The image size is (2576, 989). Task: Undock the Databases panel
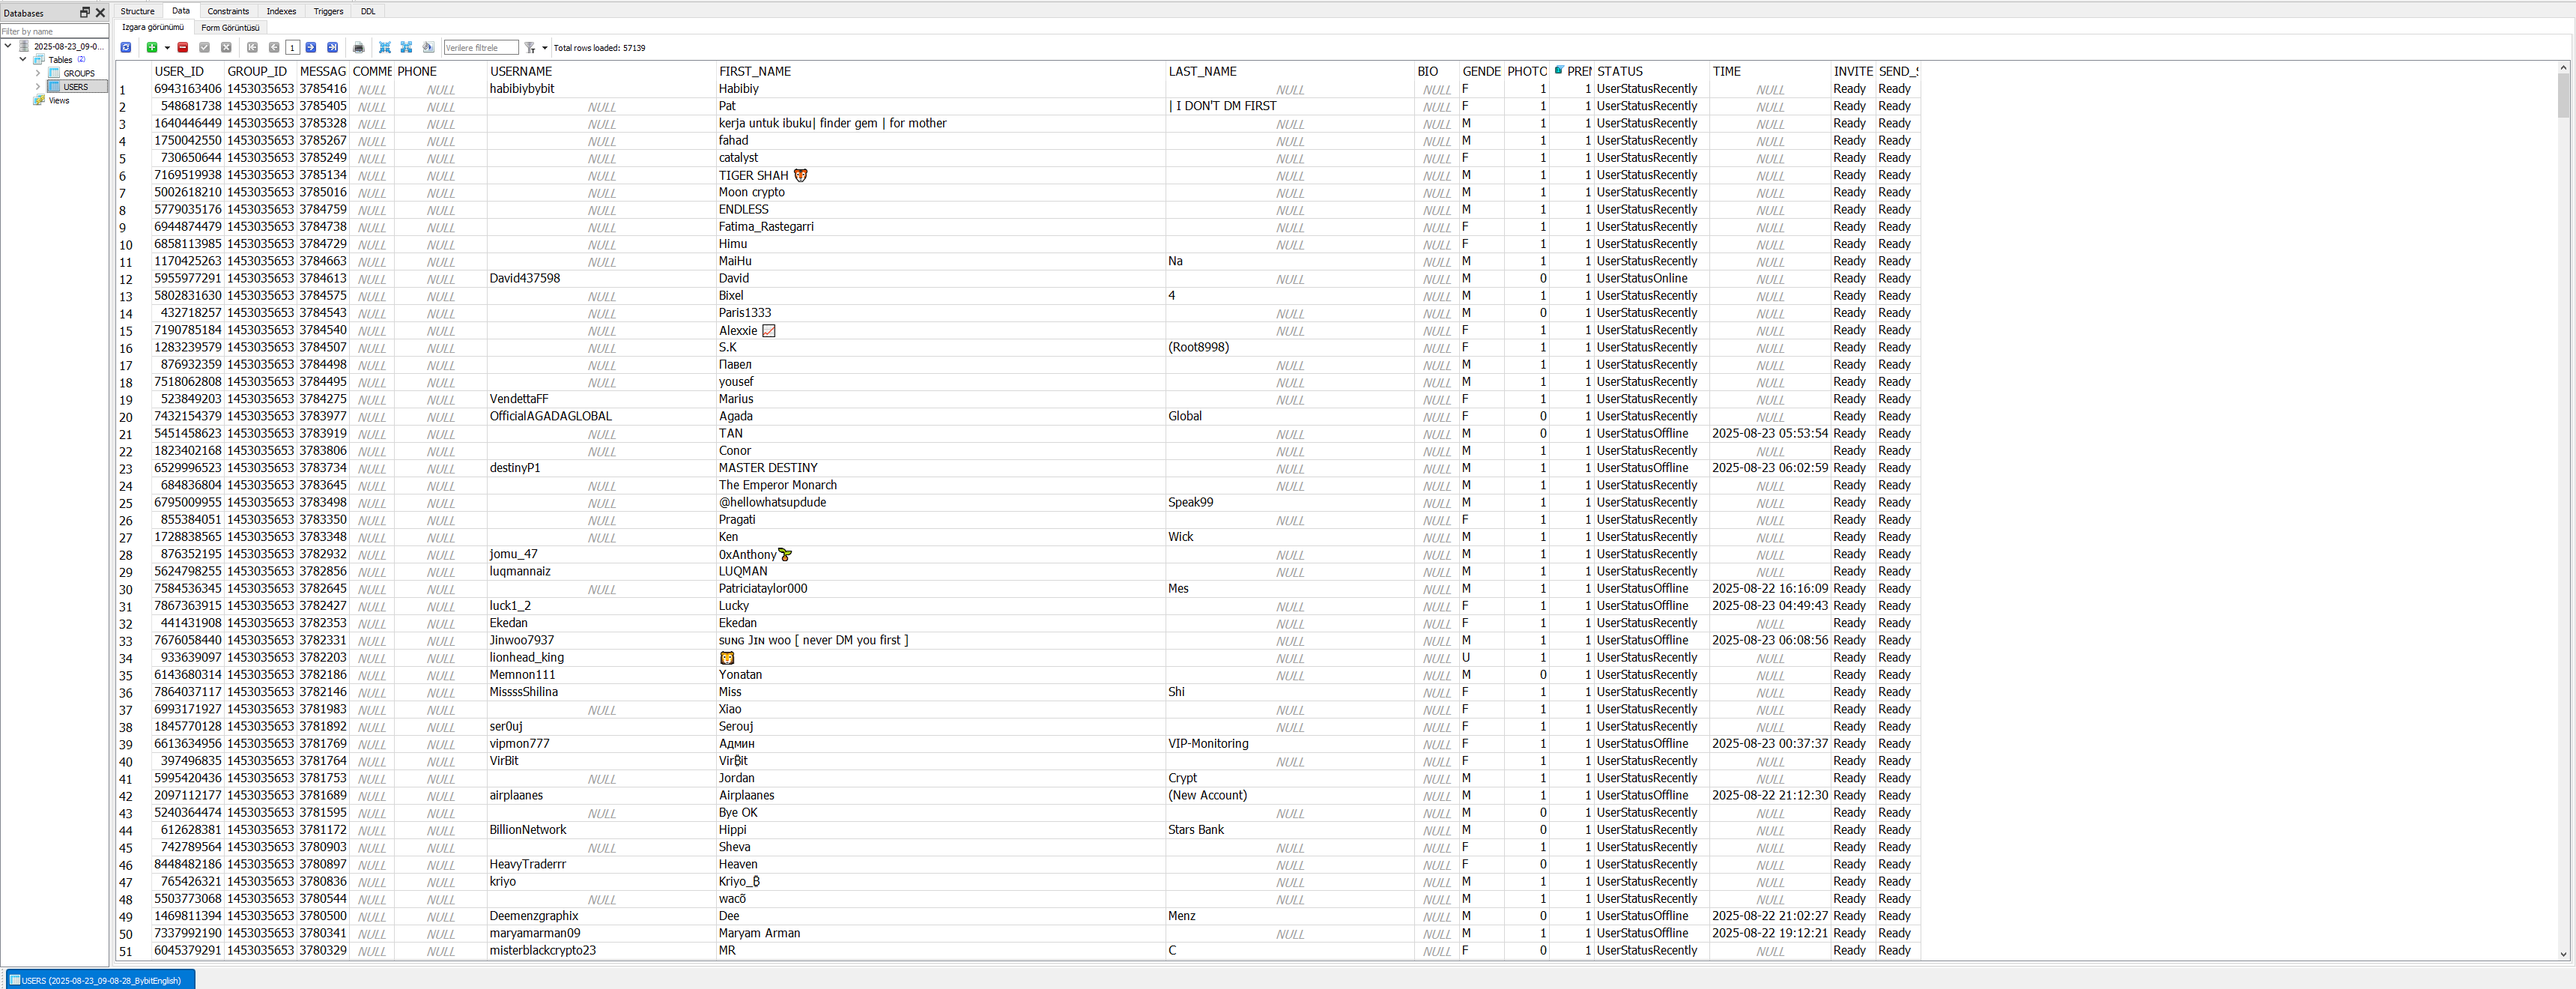(x=85, y=13)
